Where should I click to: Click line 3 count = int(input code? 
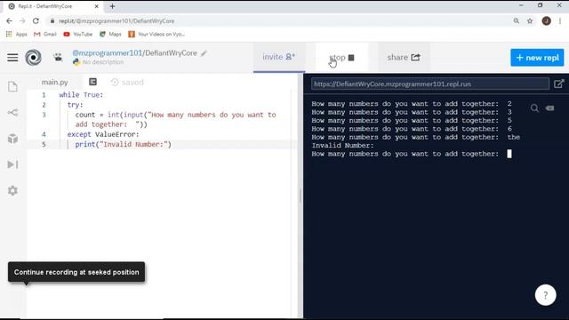pyautogui.click(x=176, y=119)
